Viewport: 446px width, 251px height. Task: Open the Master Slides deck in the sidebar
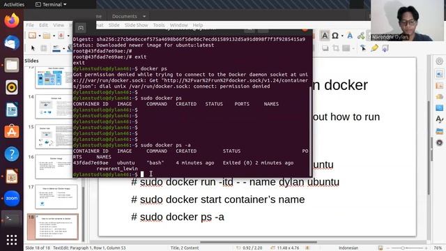pos(439,108)
